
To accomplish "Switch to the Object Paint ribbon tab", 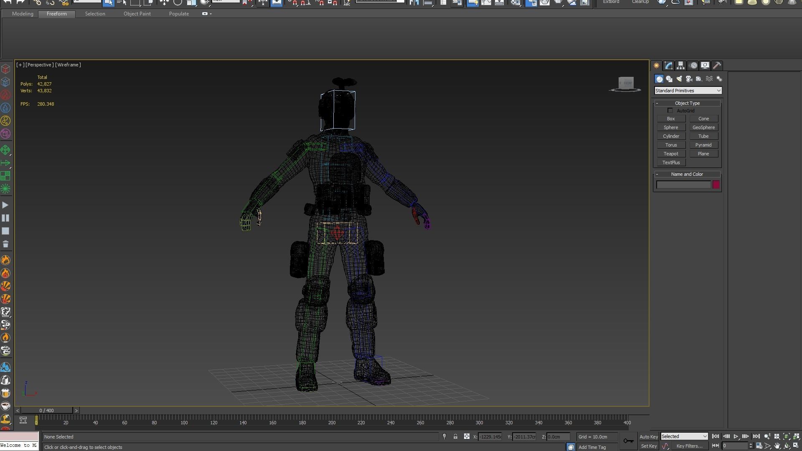I will [x=137, y=14].
